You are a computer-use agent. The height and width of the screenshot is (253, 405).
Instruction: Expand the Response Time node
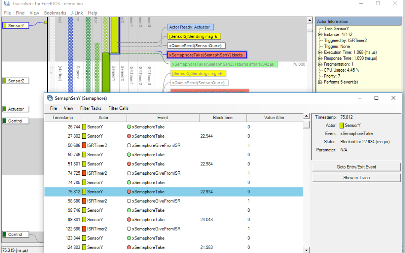click(320, 58)
